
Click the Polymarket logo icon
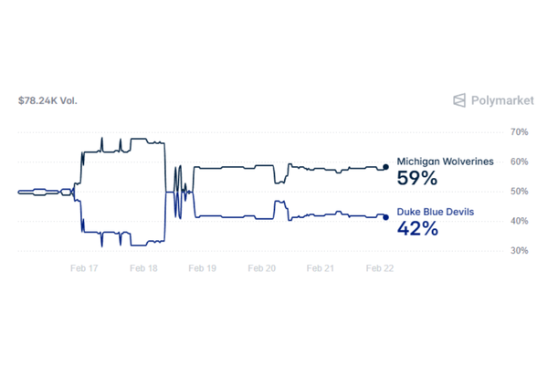pos(460,100)
